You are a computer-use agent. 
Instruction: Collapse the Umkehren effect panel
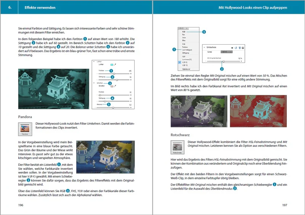click(204, 48)
